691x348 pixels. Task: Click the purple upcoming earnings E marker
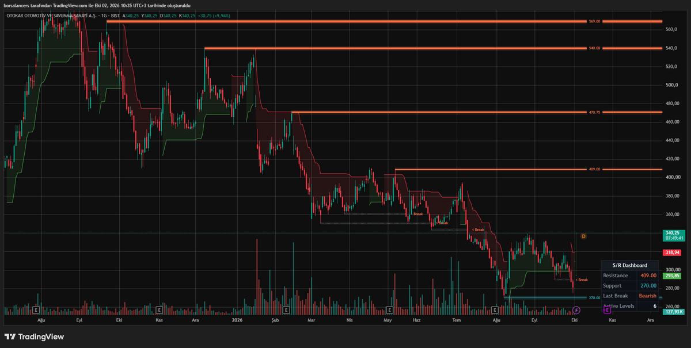(x=607, y=310)
